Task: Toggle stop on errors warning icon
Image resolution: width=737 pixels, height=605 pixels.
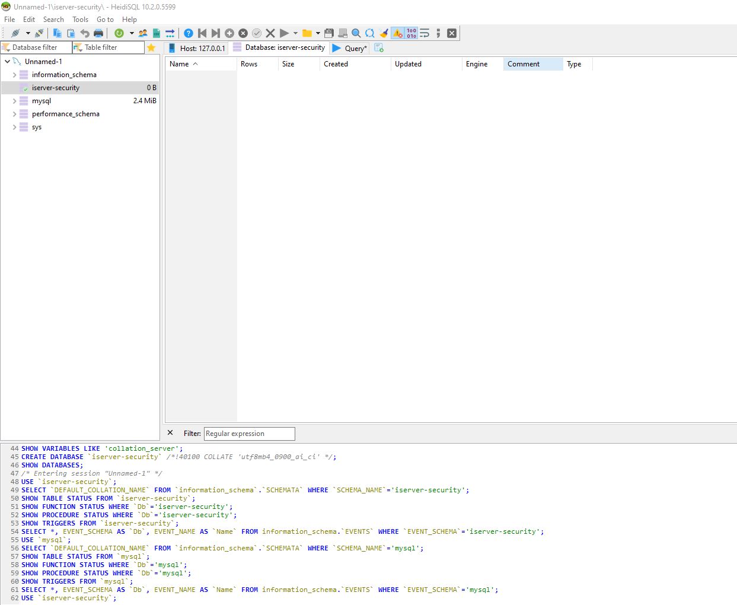Action: coord(398,33)
